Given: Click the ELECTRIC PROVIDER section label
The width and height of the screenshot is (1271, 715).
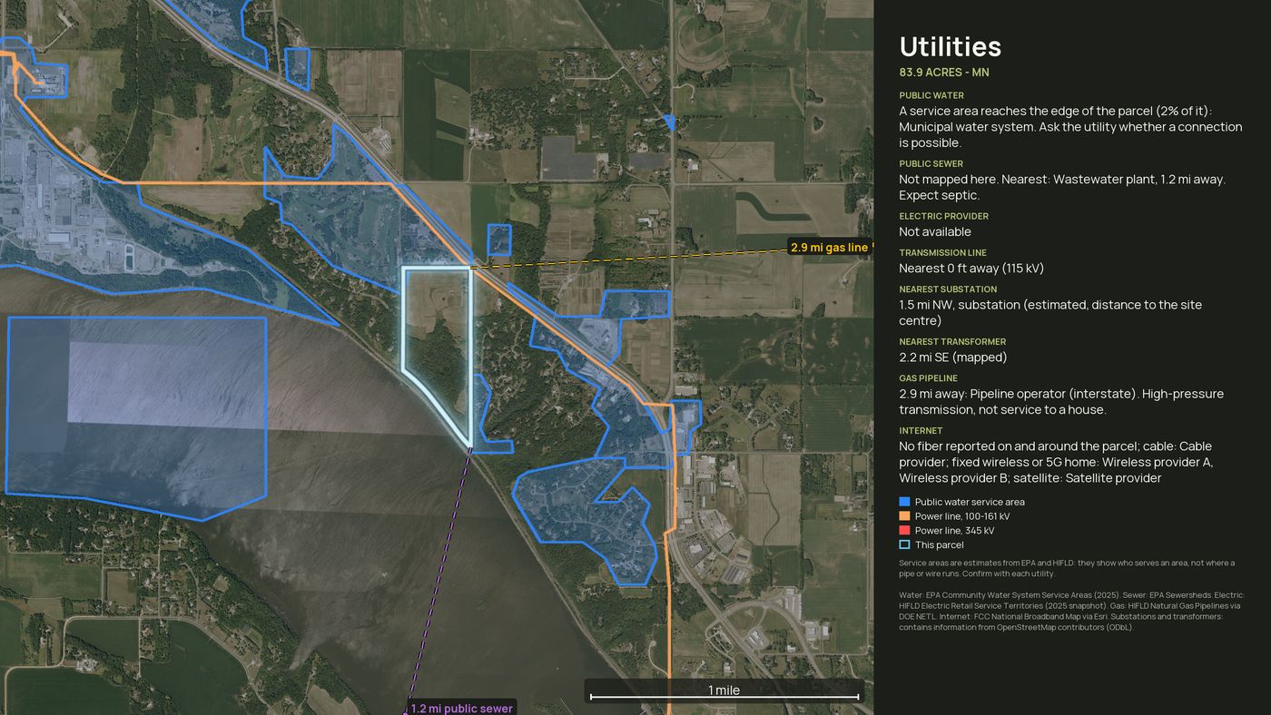Looking at the screenshot, I should (x=943, y=217).
